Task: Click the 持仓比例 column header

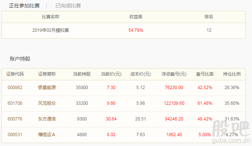Action: 232,74
